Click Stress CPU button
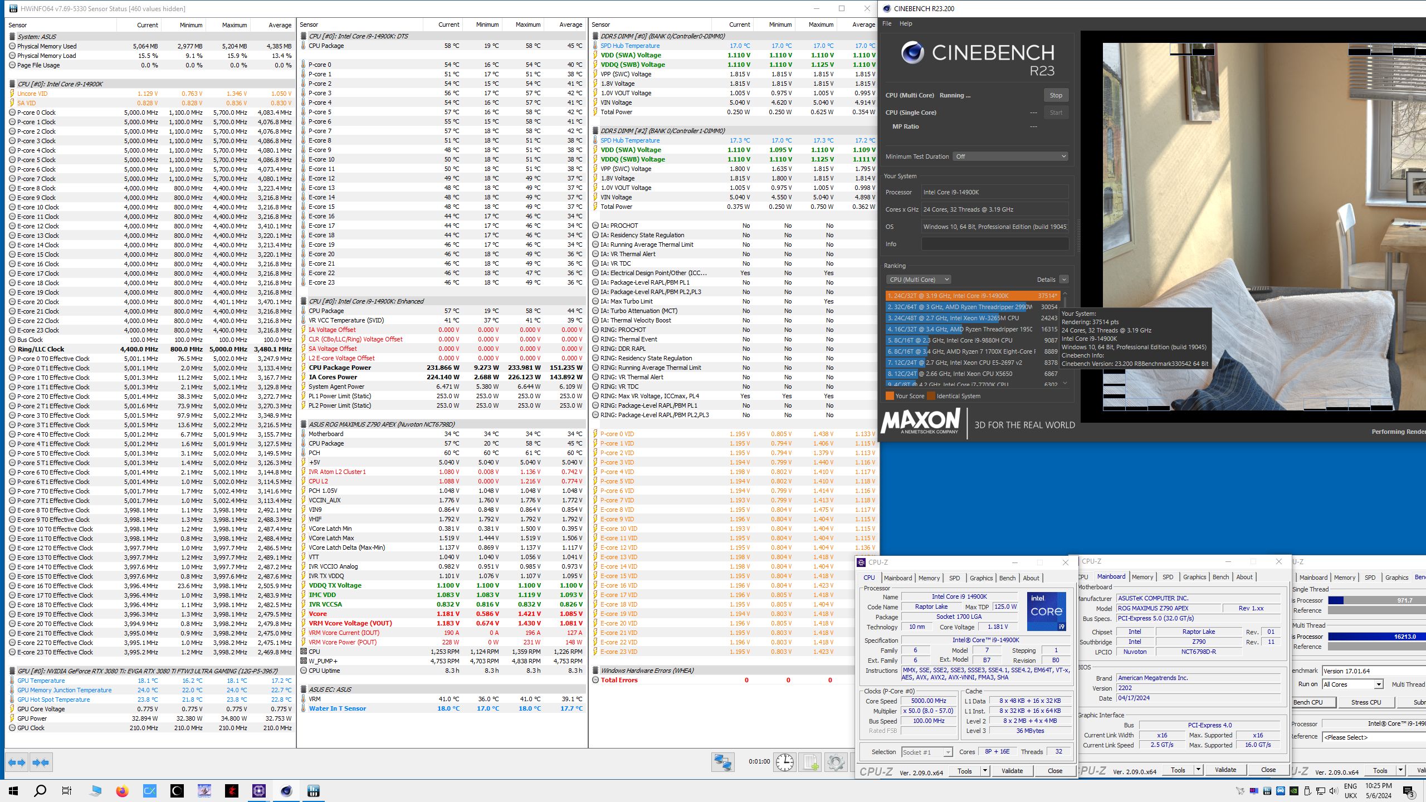The width and height of the screenshot is (1426, 802). pyautogui.click(x=1366, y=702)
